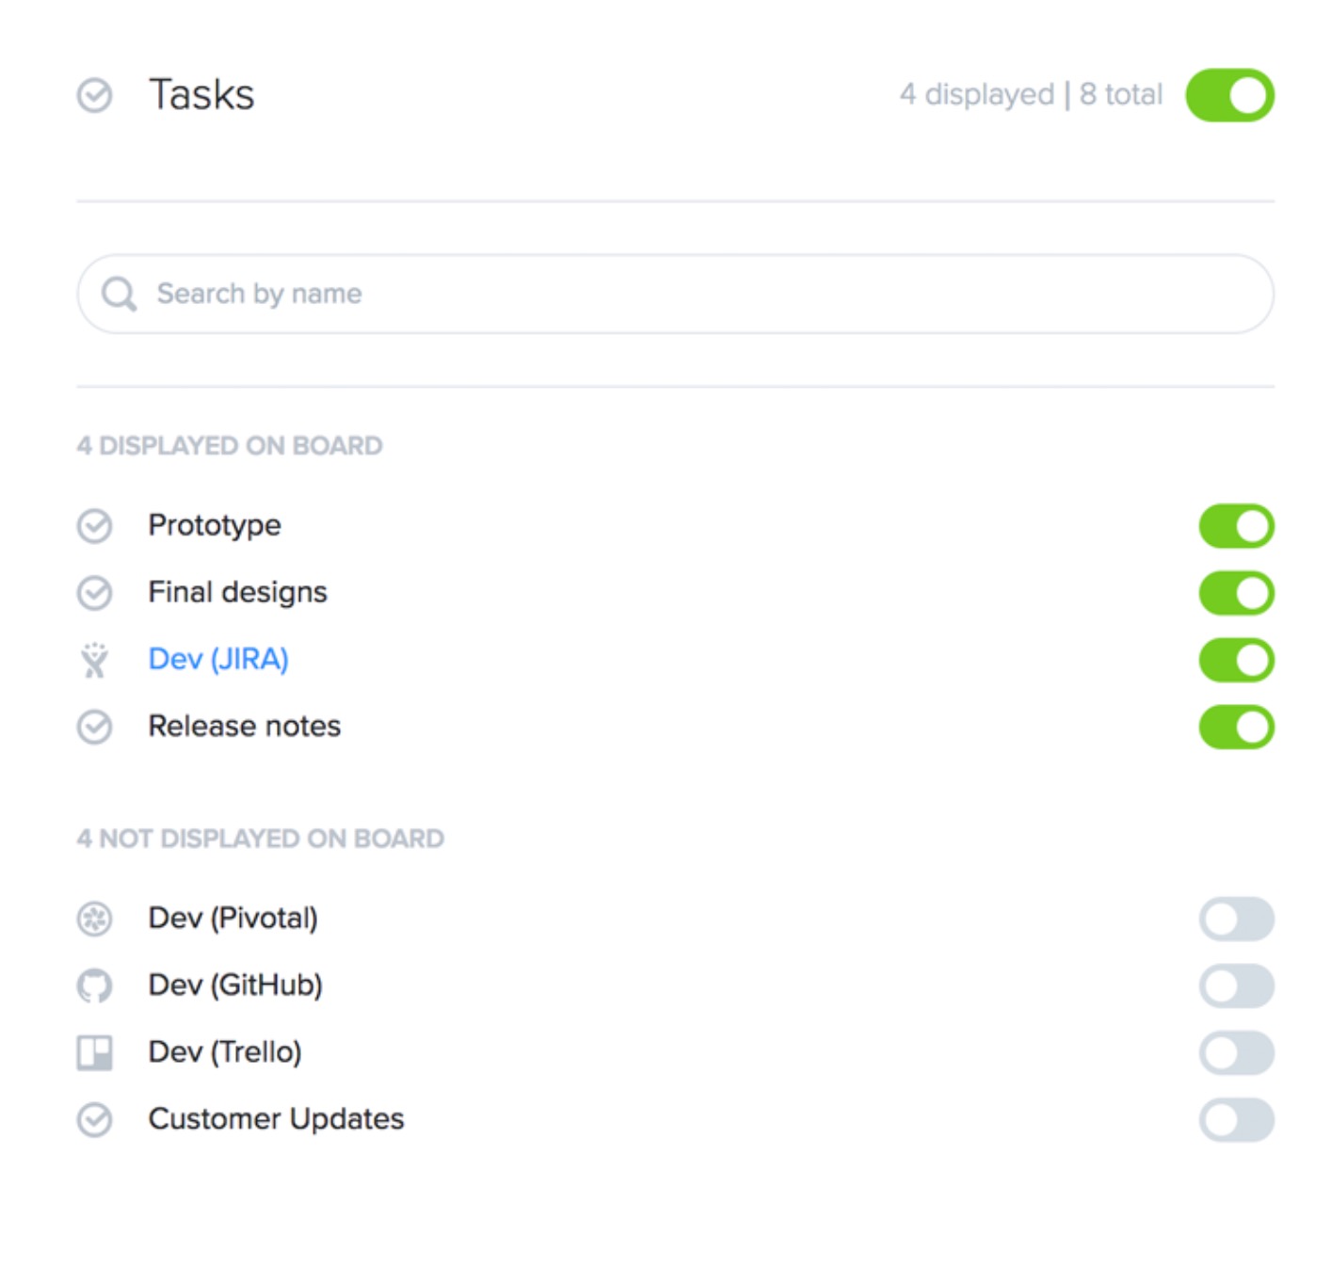Click the checkmark icon next to Final designs
1331x1265 pixels.
94,593
